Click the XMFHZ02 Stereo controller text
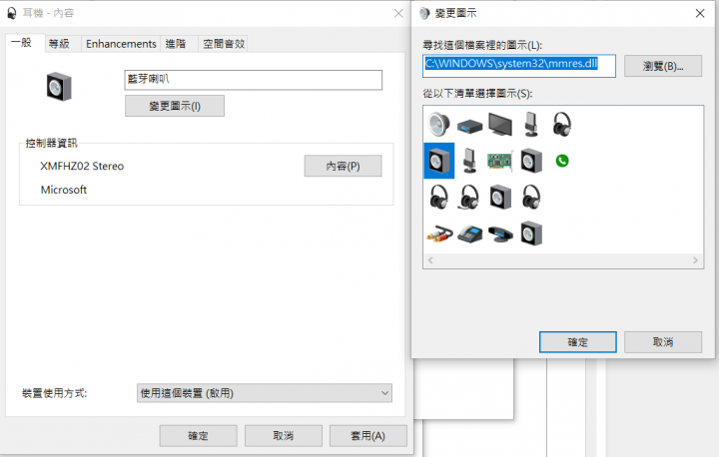719x457 pixels. point(82,166)
